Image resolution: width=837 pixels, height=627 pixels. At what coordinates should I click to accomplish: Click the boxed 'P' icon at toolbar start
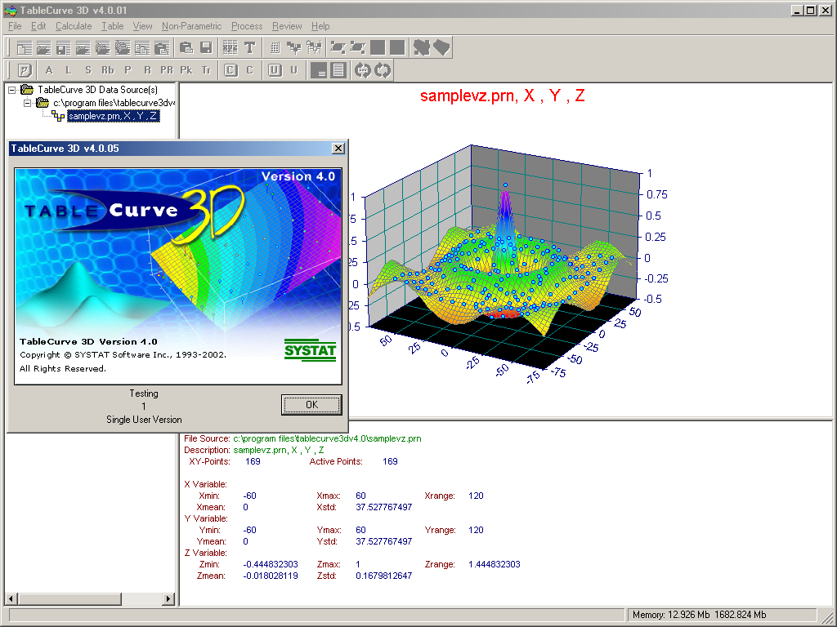pos(25,70)
